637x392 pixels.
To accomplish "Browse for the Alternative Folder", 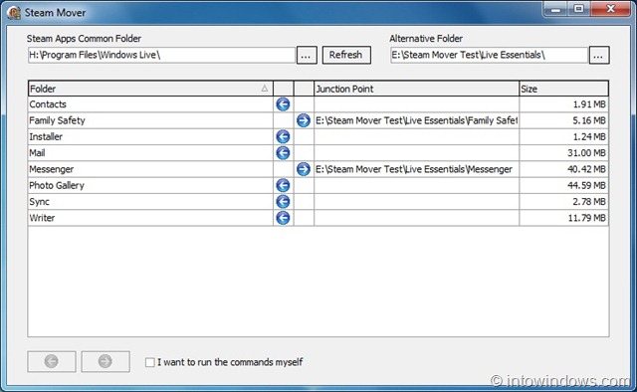I will (x=599, y=56).
